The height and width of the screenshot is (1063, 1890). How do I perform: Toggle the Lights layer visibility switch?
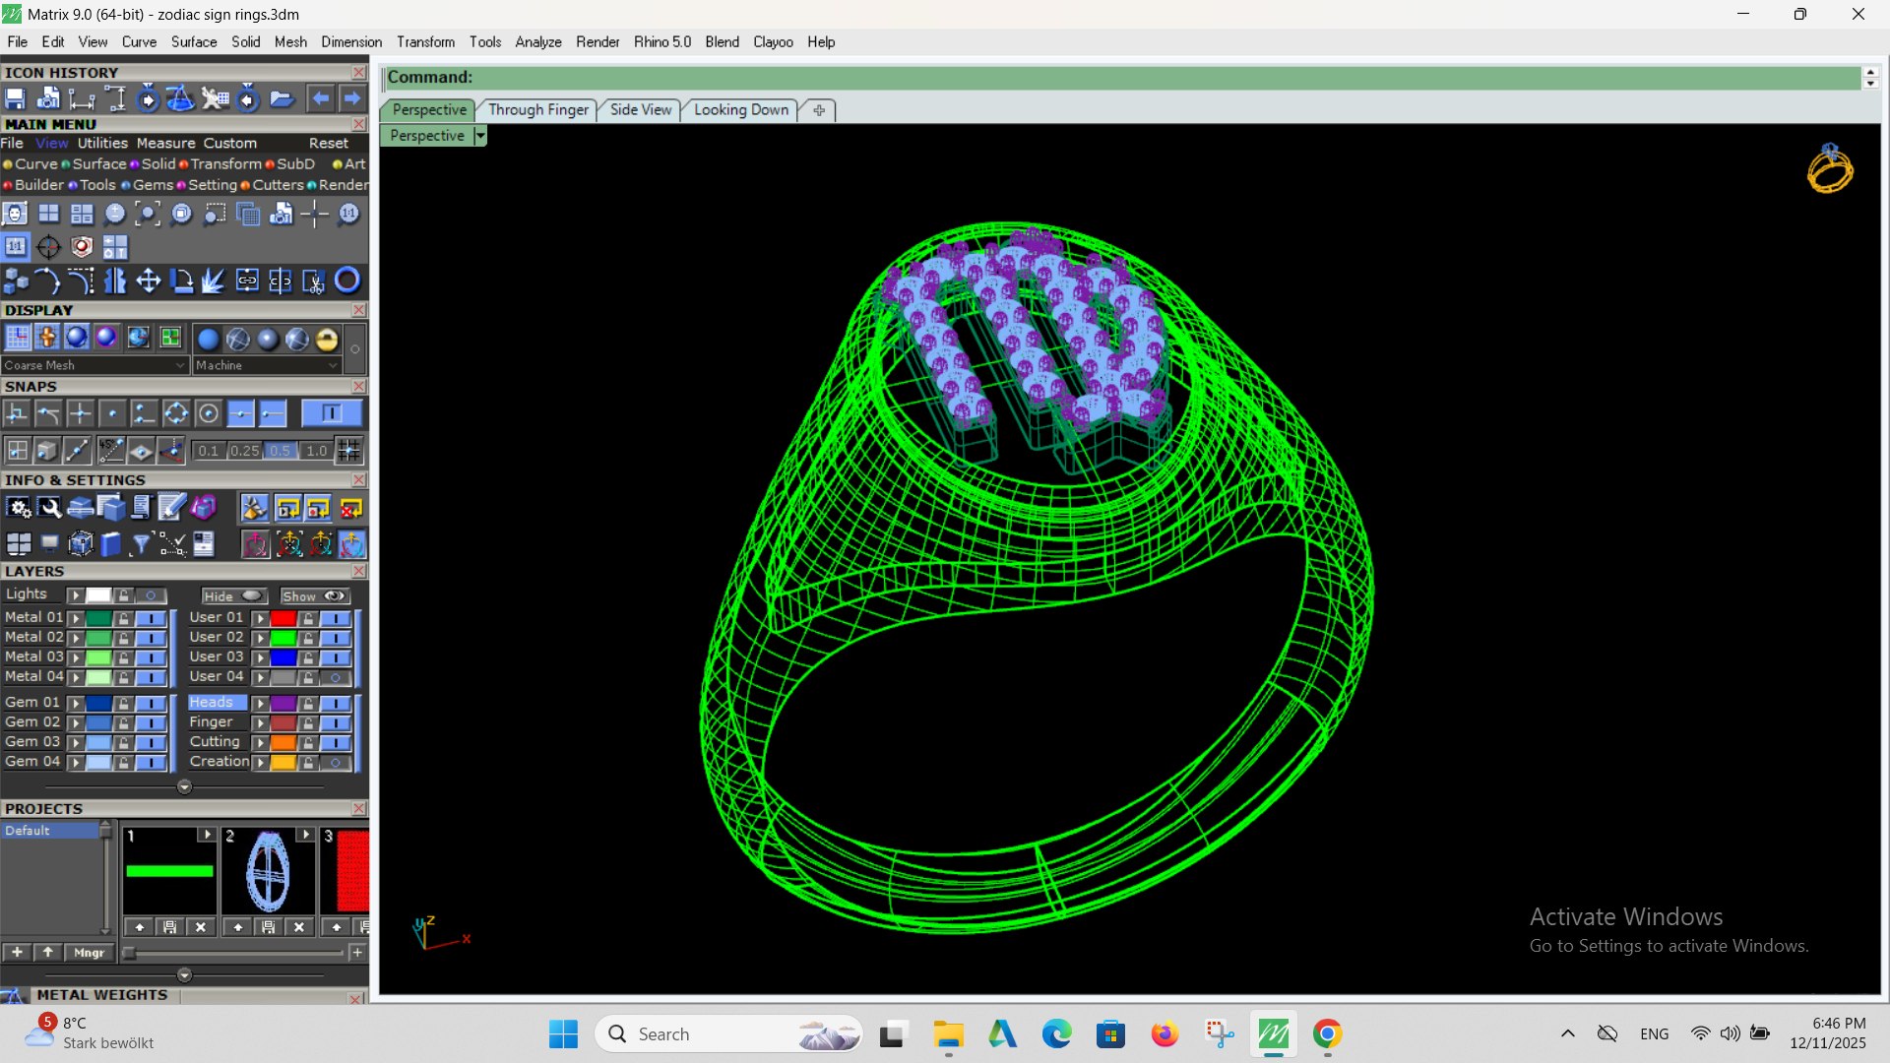(151, 595)
